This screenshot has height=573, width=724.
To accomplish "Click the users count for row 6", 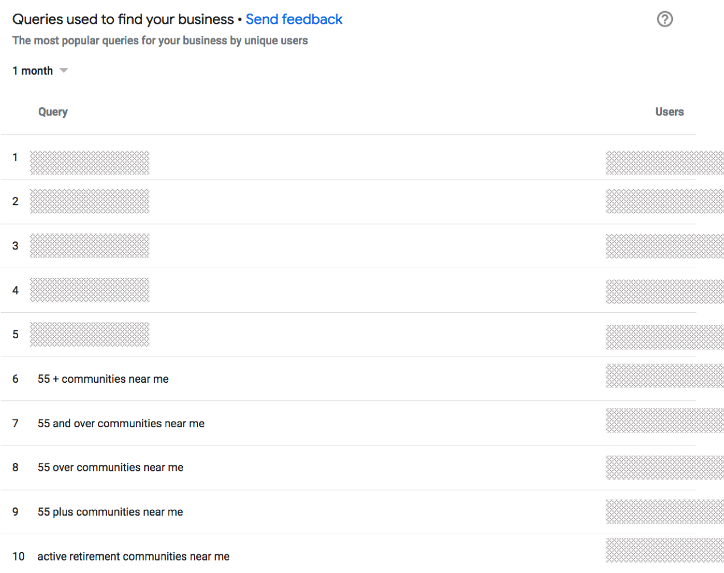I will click(665, 376).
